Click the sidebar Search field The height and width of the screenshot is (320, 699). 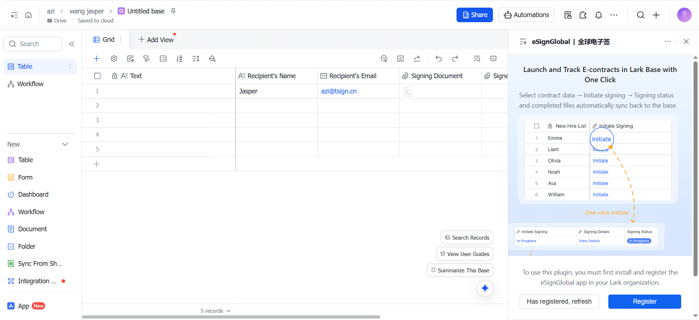tap(33, 44)
